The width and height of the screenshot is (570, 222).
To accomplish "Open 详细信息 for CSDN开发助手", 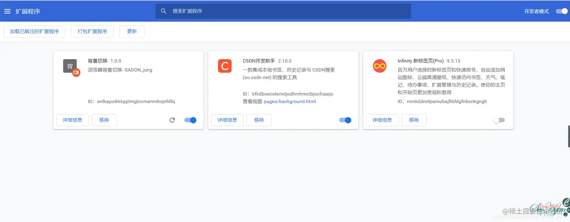I will (227, 120).
